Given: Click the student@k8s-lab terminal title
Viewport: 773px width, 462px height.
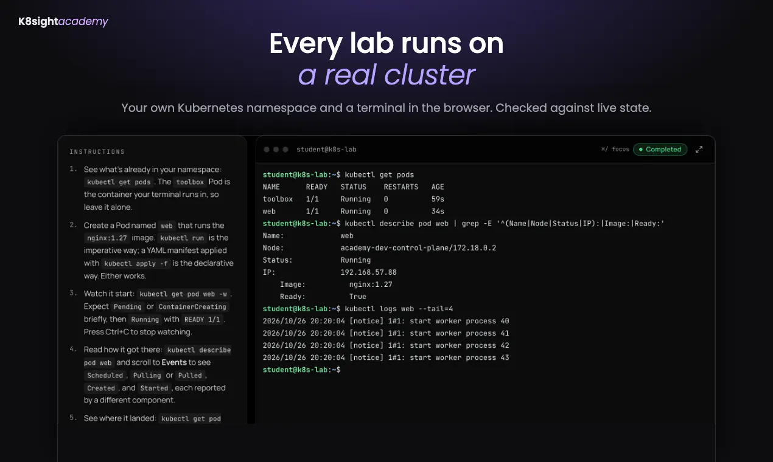Looking at the screenshot, I should (x=326, y=150).
